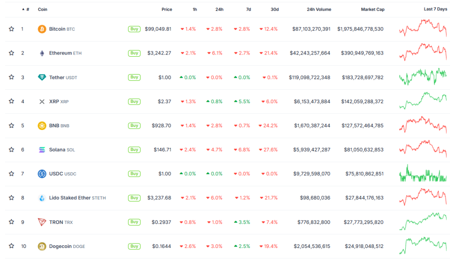Sort table by Market Cap header
Screen dimensions: 459x260
coord(372,9)
